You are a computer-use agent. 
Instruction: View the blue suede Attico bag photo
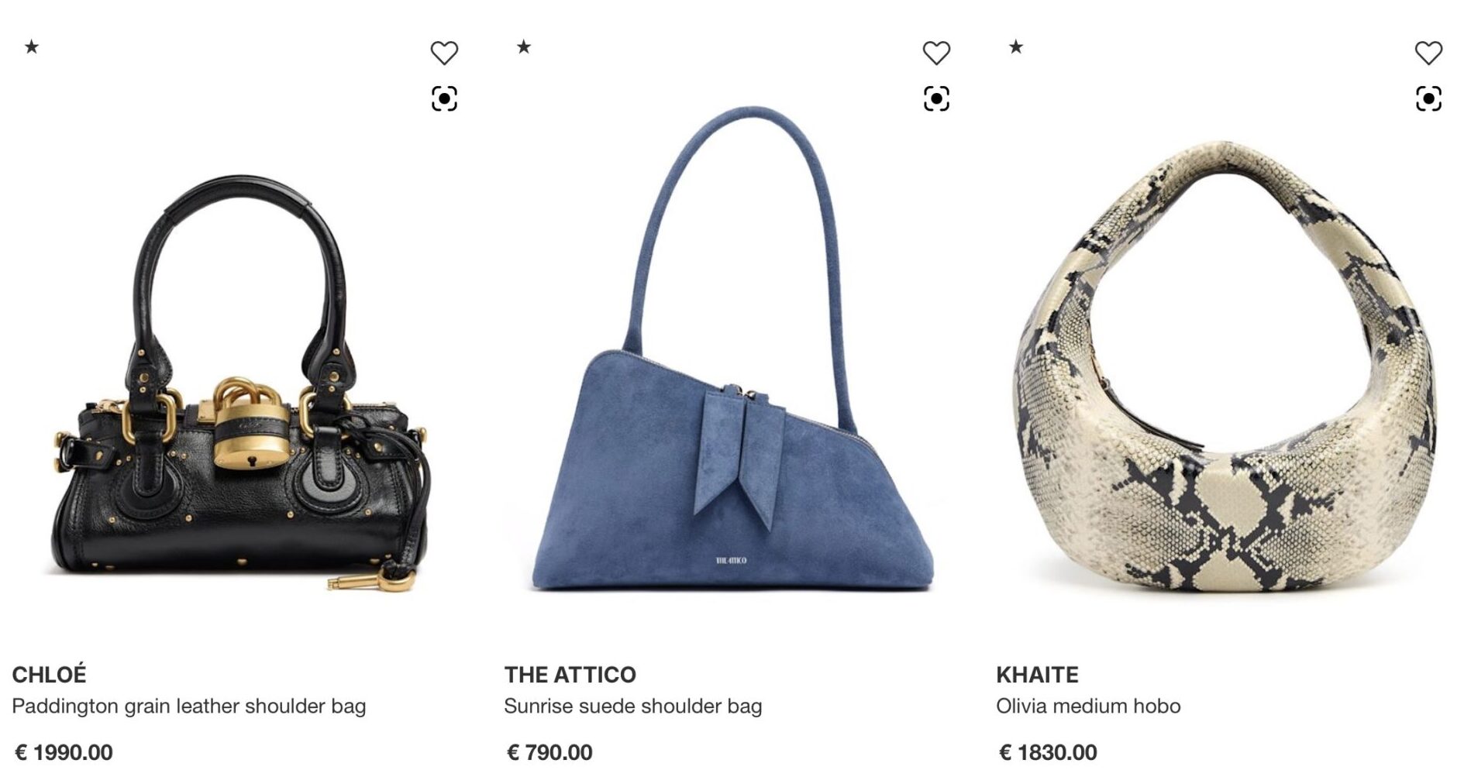coord(733,349)
